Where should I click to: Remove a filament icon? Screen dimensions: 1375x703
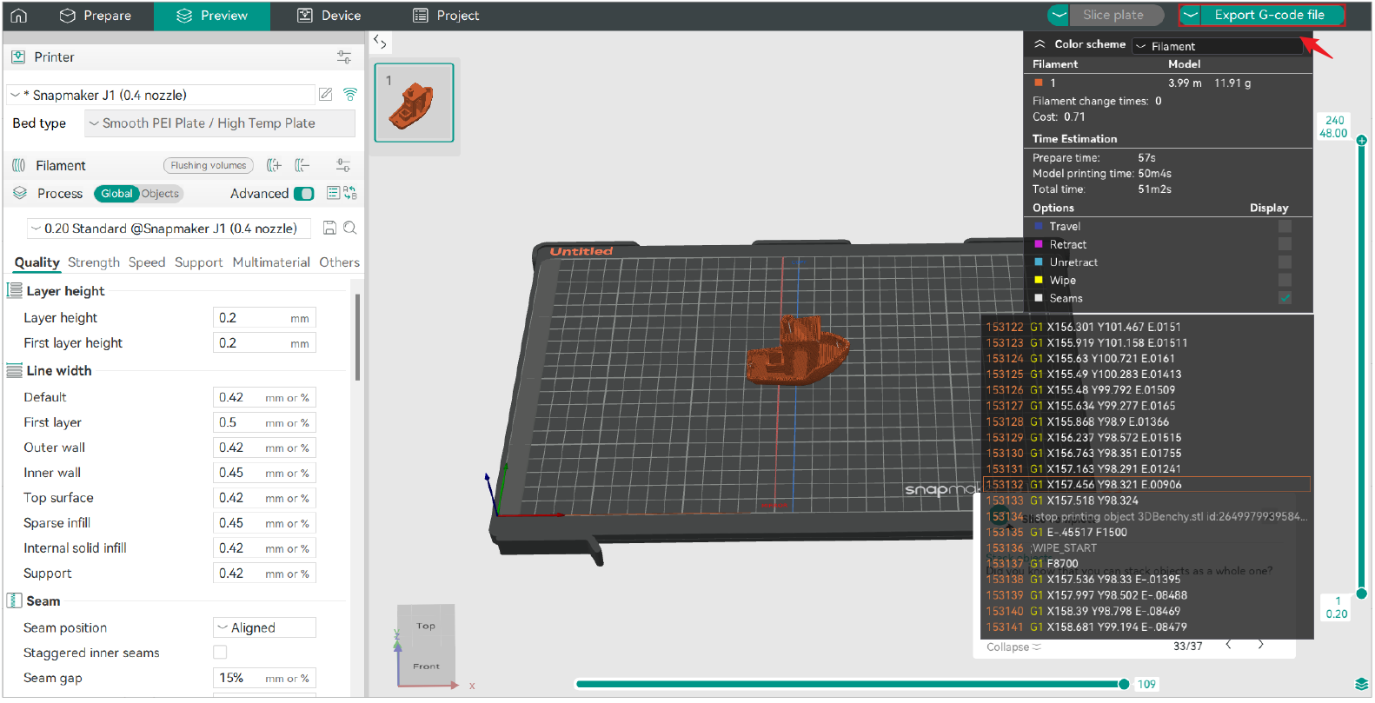pos(302,165)
